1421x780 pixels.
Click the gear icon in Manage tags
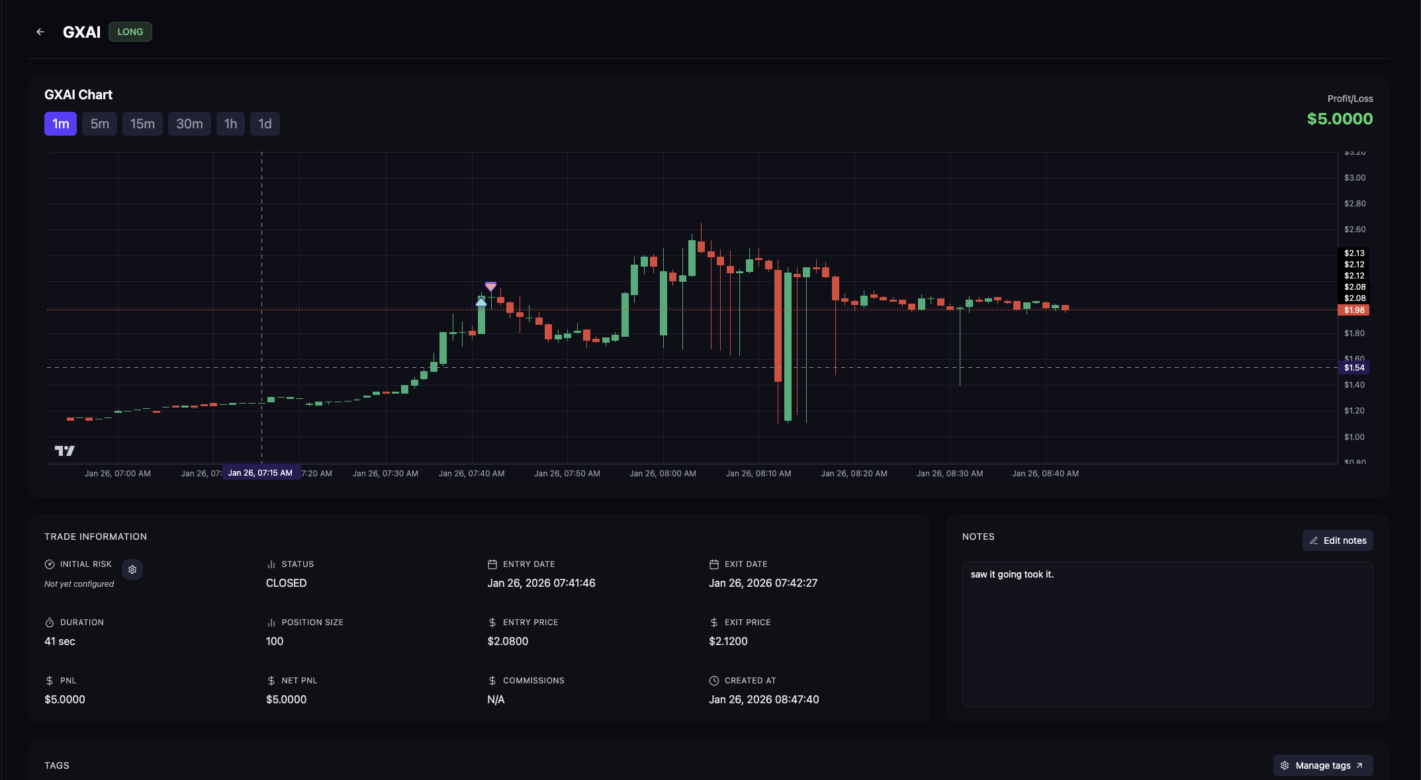(x=1285, y=765)
